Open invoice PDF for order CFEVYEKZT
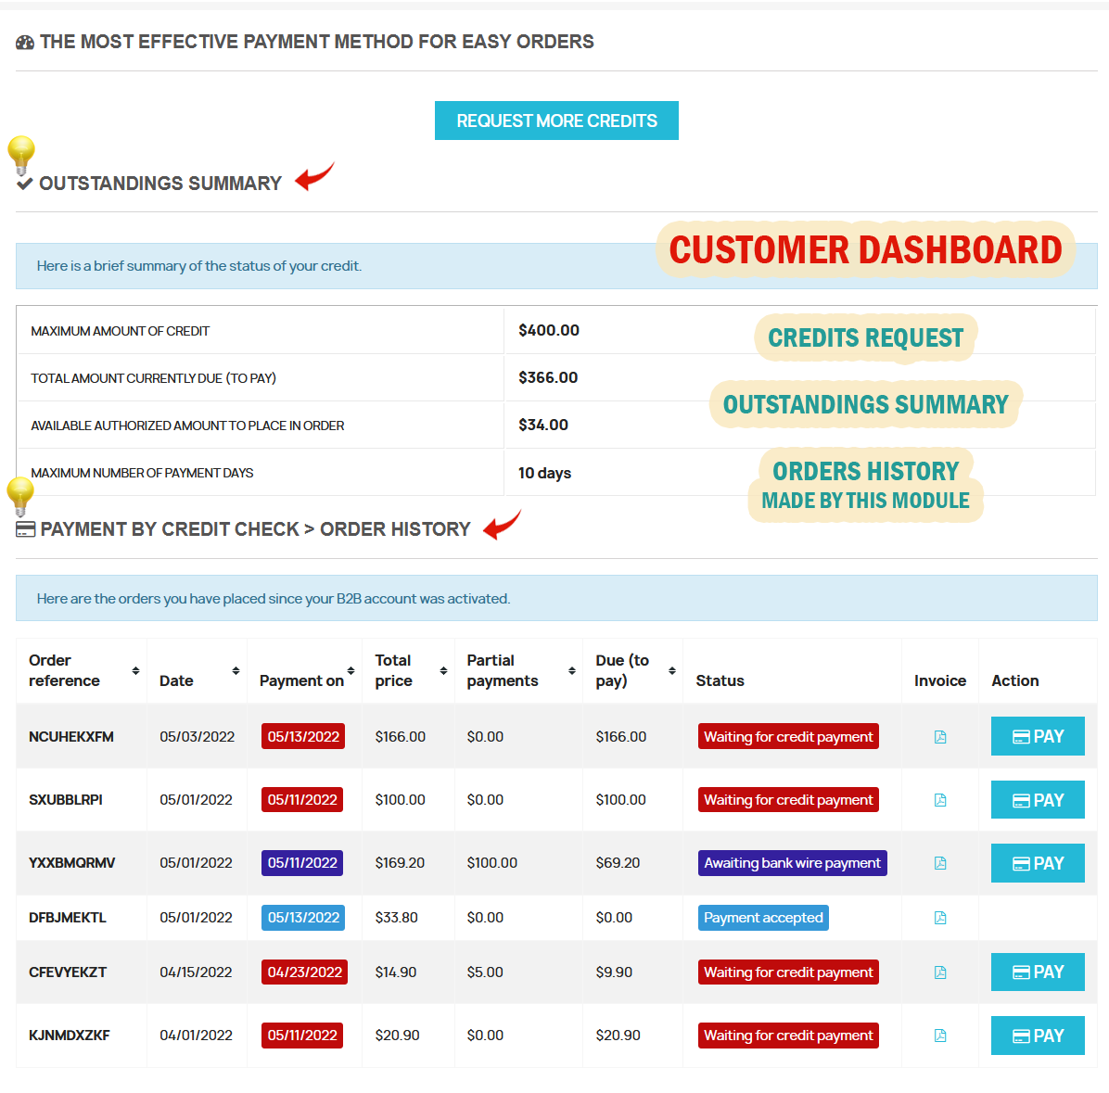Image resolution: width=1109 pixels, height=1093 pixels. point(939,972)
